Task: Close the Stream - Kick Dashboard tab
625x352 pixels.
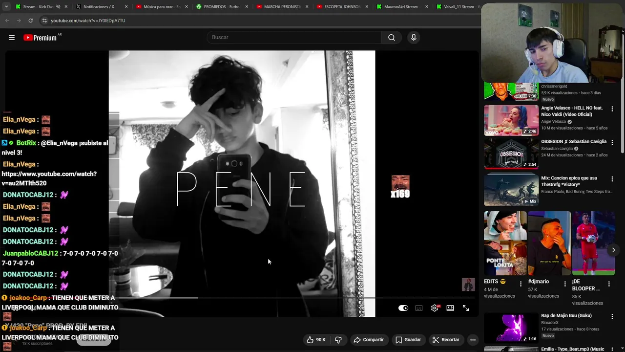Action: point(66,7)
